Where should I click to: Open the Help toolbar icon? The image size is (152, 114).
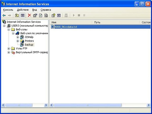point(53,15)
